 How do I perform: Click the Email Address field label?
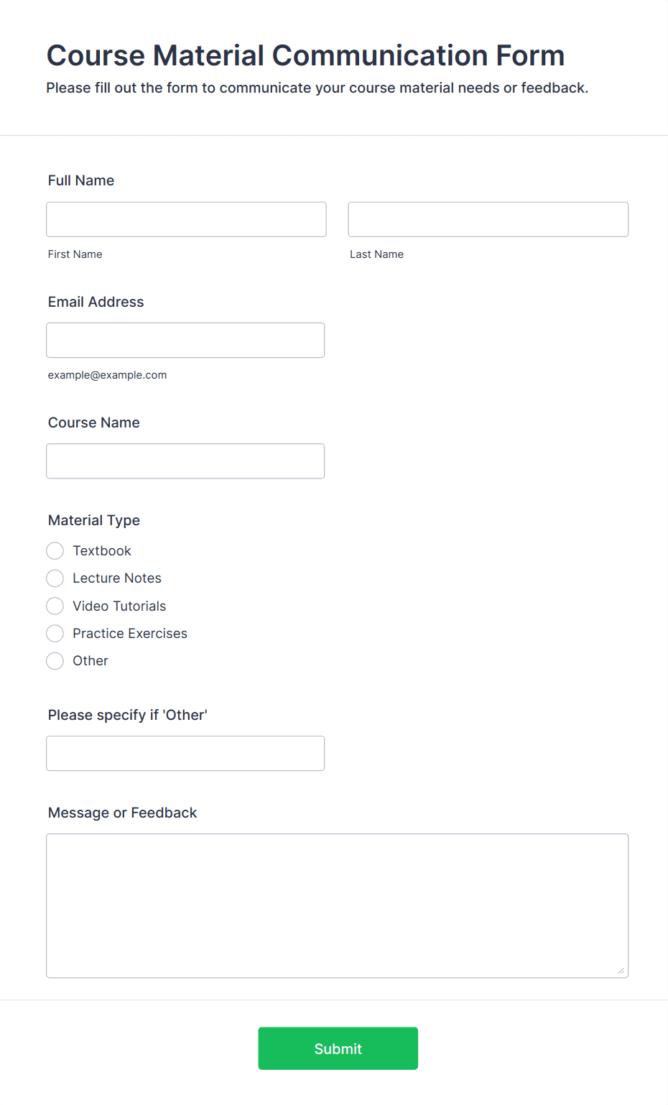(x=96, y=302)
